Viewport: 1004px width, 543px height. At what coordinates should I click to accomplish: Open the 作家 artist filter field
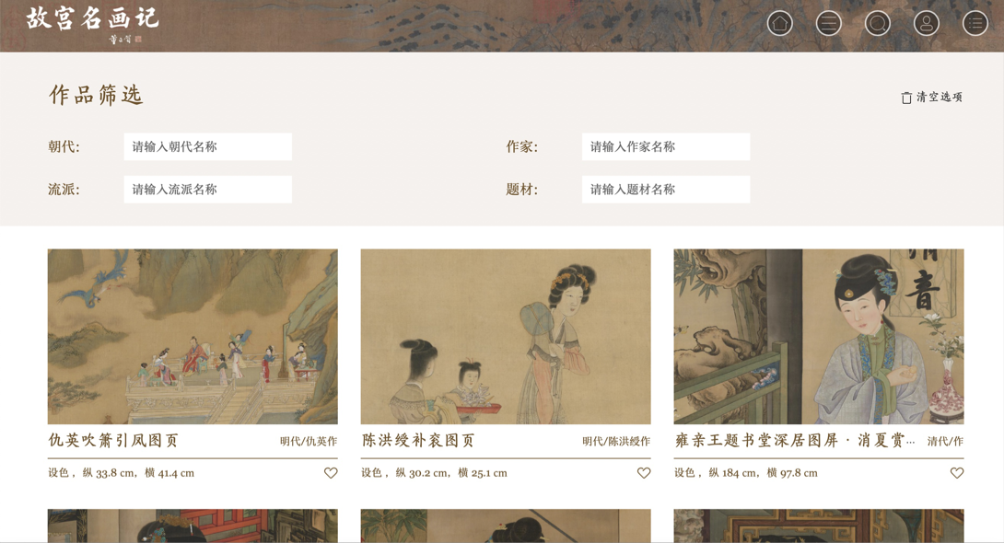tap(666, 146)
